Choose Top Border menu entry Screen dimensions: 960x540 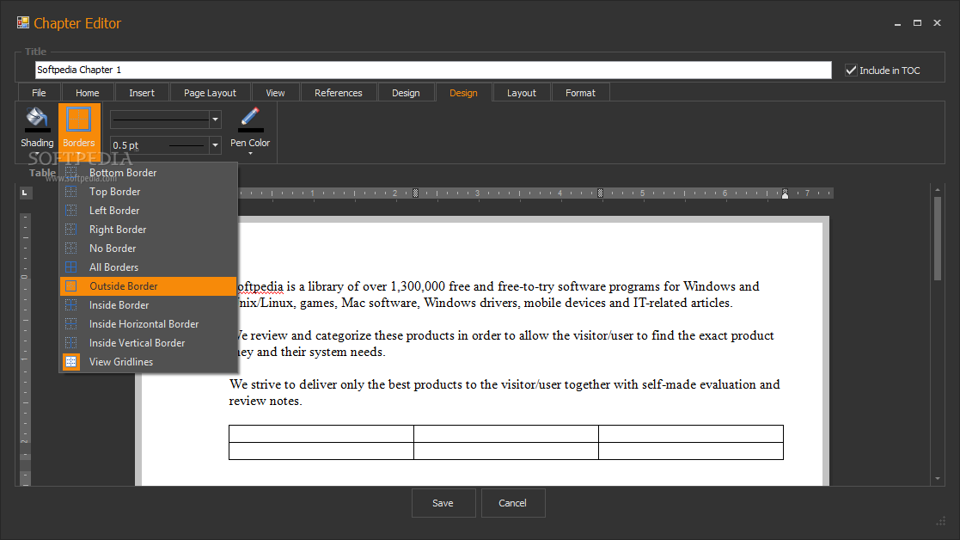(x=148, y=192)
